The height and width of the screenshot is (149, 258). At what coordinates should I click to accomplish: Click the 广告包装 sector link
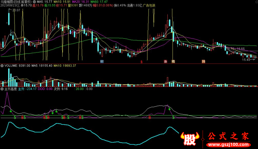pos(149,5)
